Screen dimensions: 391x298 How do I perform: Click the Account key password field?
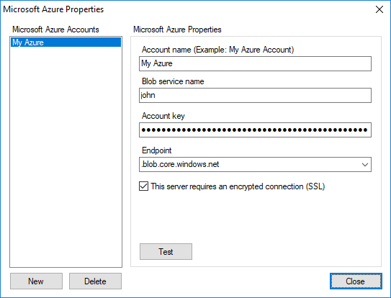coord(255,130)
